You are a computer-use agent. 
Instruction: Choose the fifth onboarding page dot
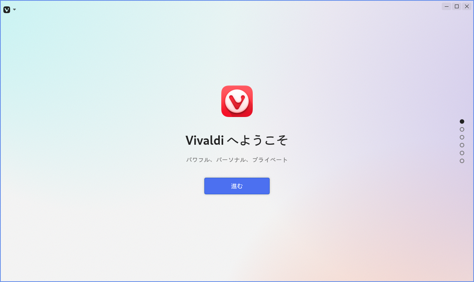click(x=462, y=153)
